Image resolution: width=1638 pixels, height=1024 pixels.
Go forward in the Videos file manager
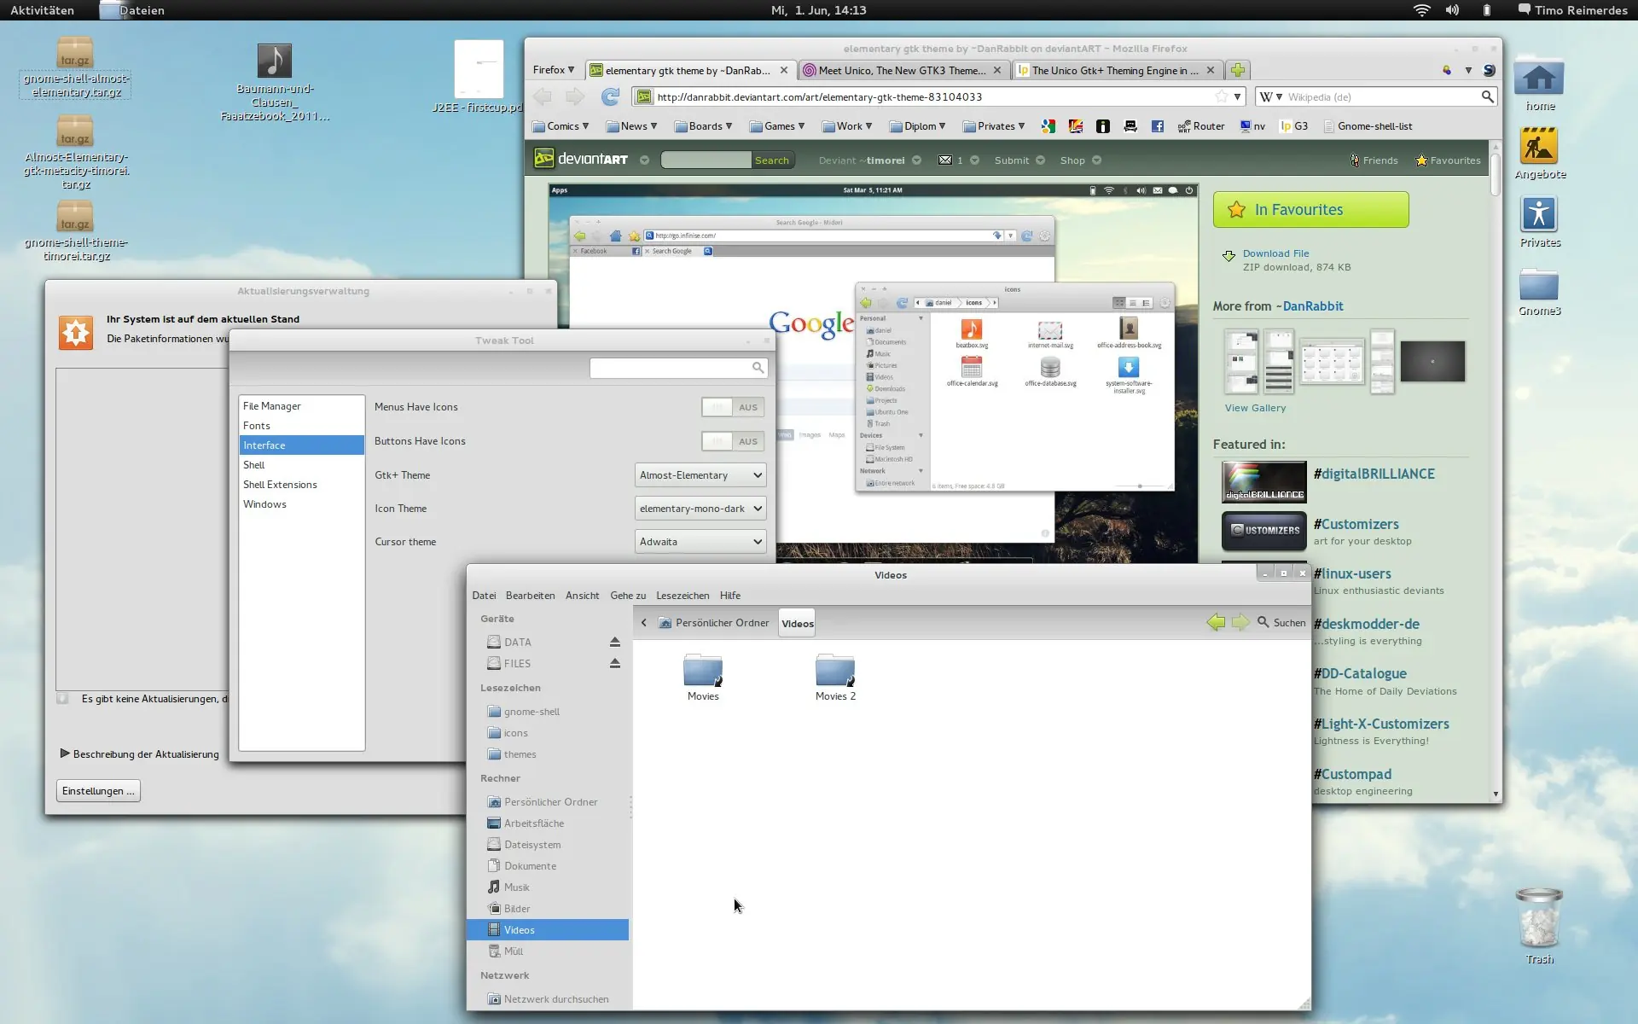pos(1240,623)
